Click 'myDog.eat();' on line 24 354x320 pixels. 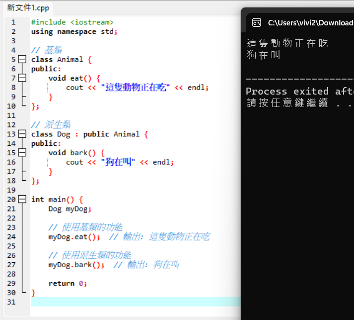click(74, 237)
